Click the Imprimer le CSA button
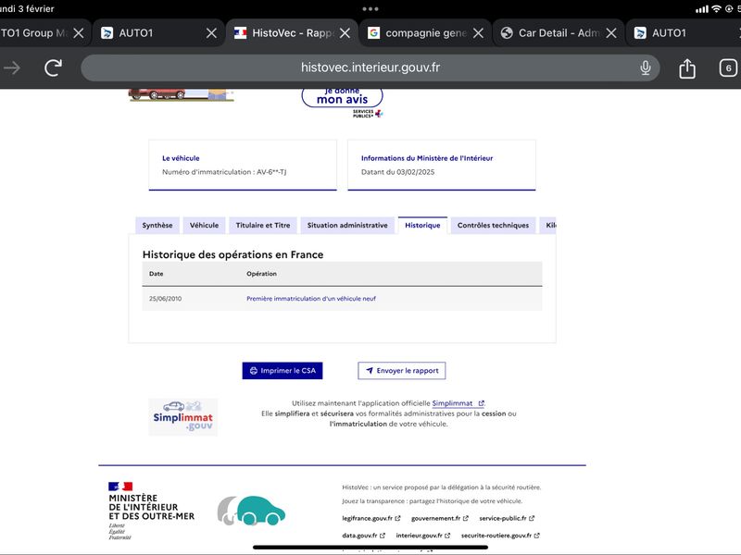The width and height of the screenshot is (741, 555). click(x=283, y=371)
